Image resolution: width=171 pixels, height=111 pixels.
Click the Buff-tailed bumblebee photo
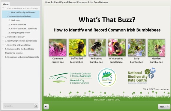[x=77, y=48]
